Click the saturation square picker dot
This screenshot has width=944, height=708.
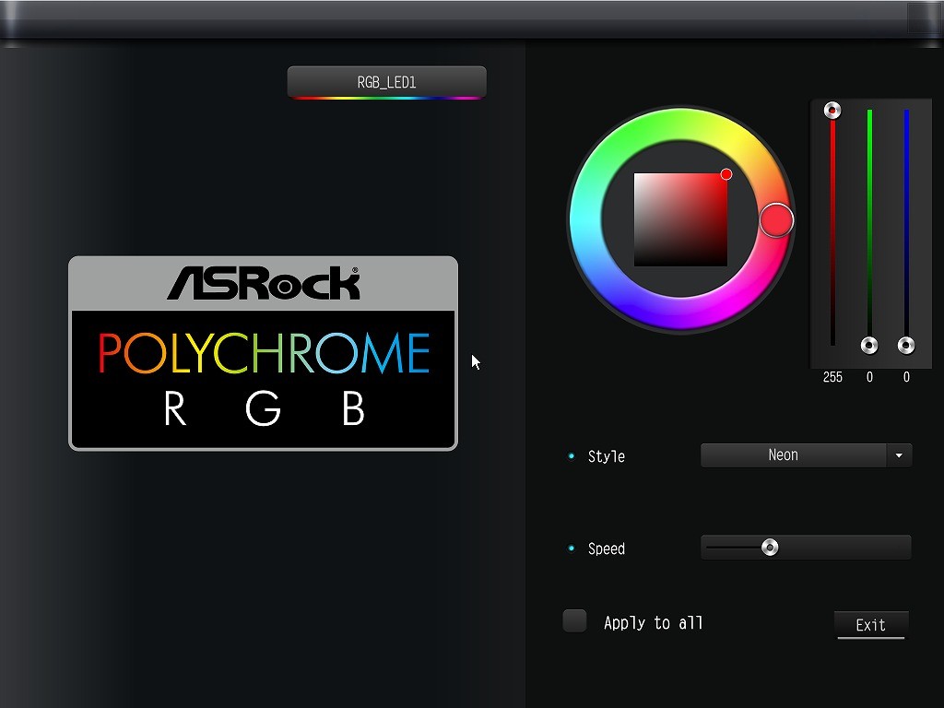point(726,174)
